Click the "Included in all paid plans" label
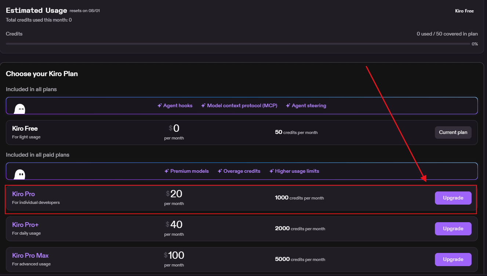The width and height of the screenshot is (487, 276). click(x=37, y=155)
